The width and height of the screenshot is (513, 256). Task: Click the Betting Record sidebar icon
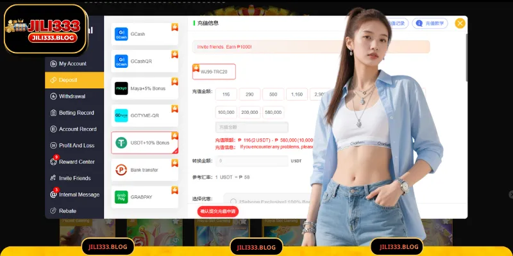[x=53, y=113]
